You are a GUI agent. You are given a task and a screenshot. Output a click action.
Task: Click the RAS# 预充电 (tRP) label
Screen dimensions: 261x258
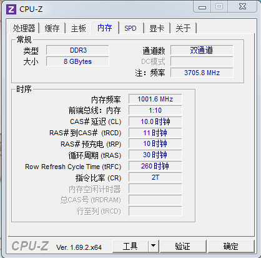pos(91,144)
